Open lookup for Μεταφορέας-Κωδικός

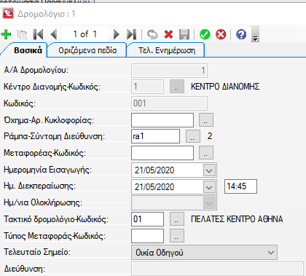point(206,153)
